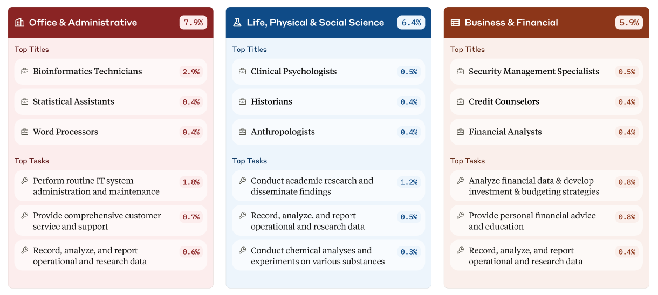Viewport: 658px width, 295px height.
Task: Click the flask icon beside Life, Physical & Social Science
Action: pyautogui.click(x=237, y=23)
